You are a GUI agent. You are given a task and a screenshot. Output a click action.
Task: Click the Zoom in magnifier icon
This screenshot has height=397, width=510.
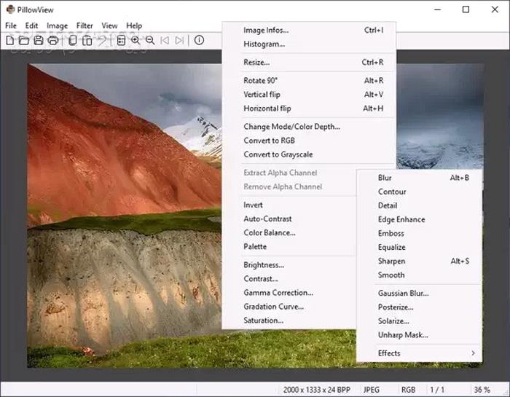pos(136,41)
